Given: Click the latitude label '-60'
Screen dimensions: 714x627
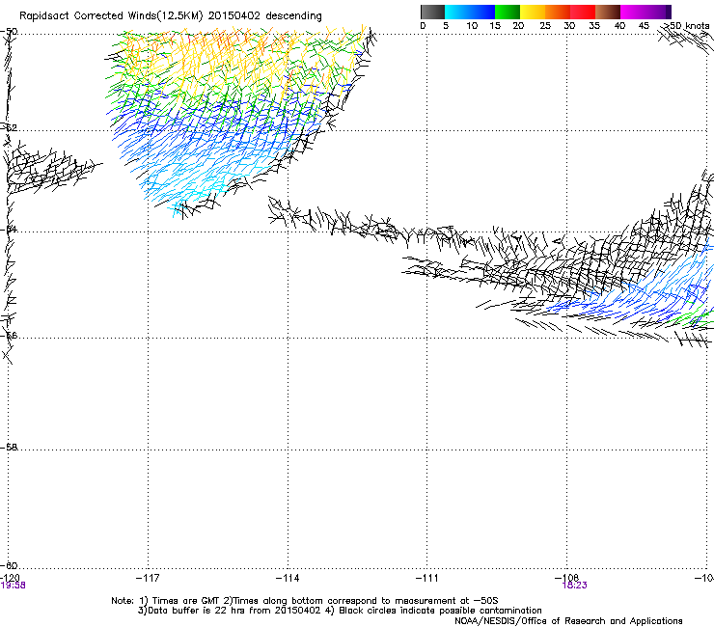Looking at the screenshot, I should (x=9, y=565).
